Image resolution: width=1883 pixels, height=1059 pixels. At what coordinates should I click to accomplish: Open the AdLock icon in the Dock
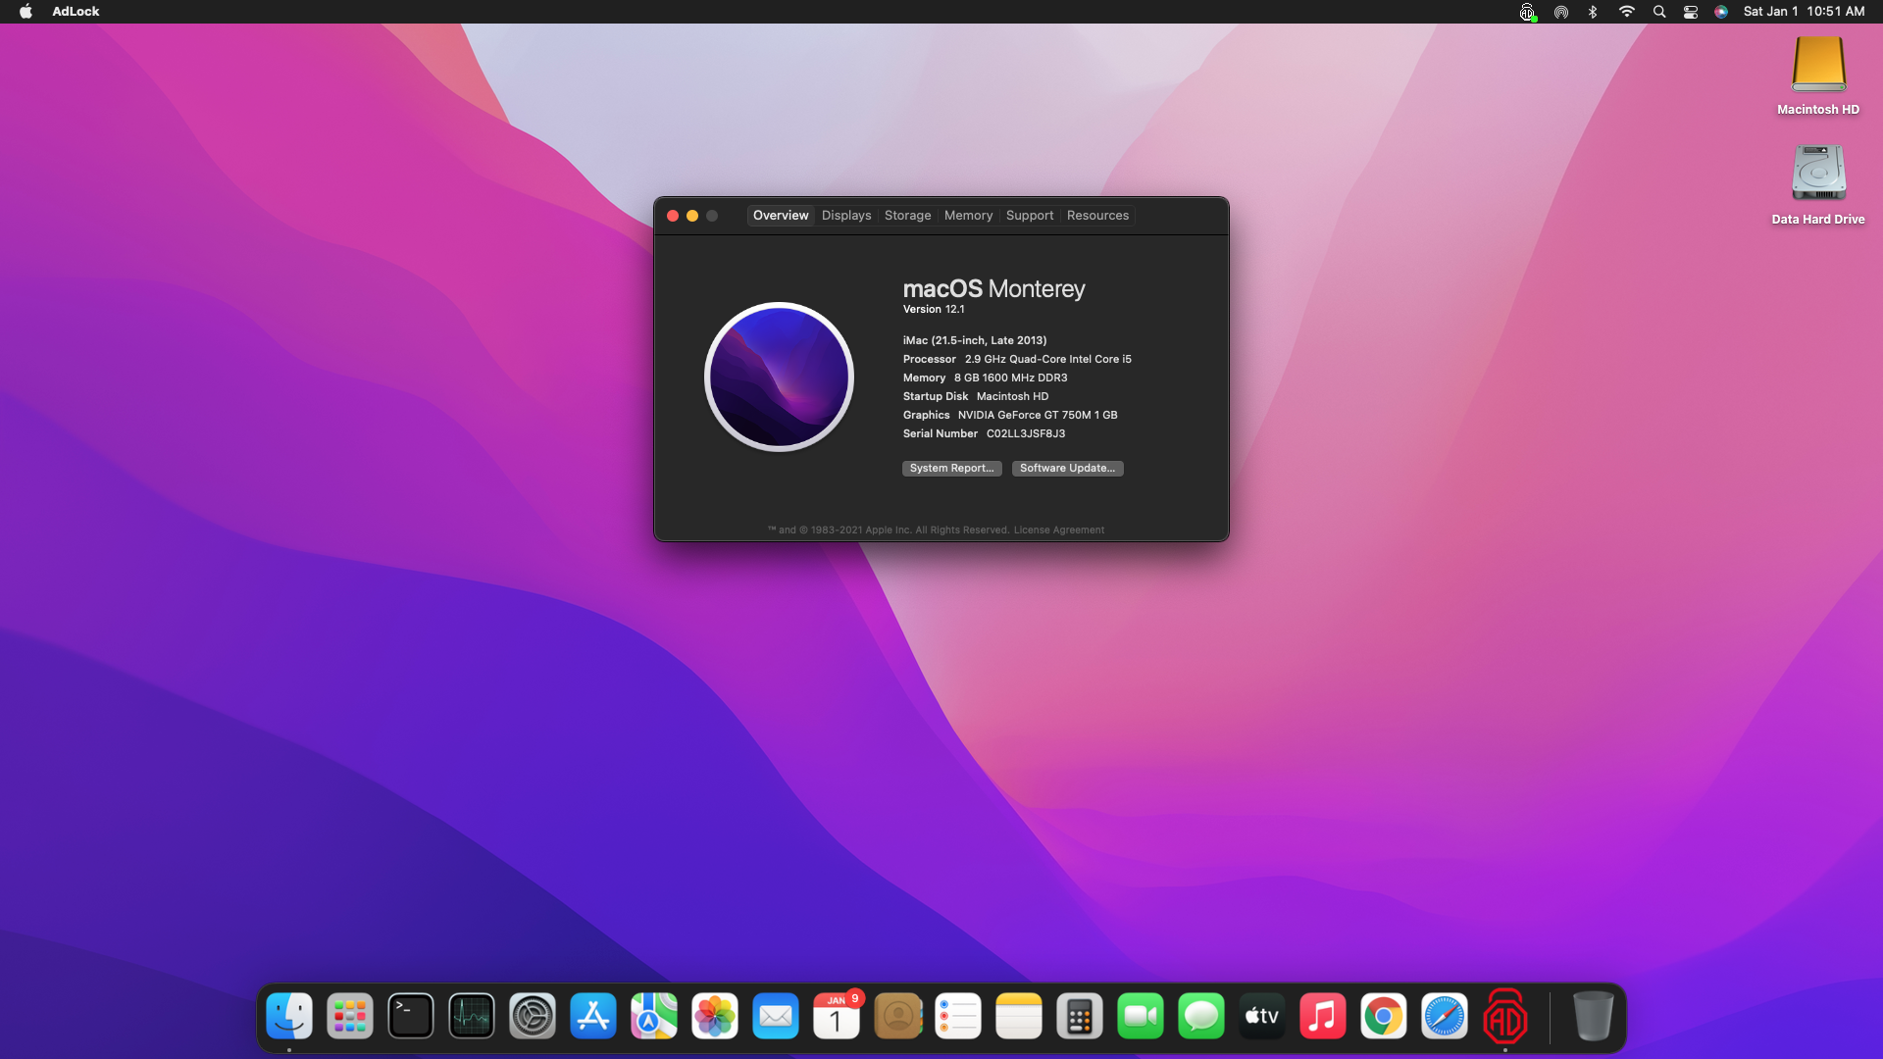[1504, 1017]
